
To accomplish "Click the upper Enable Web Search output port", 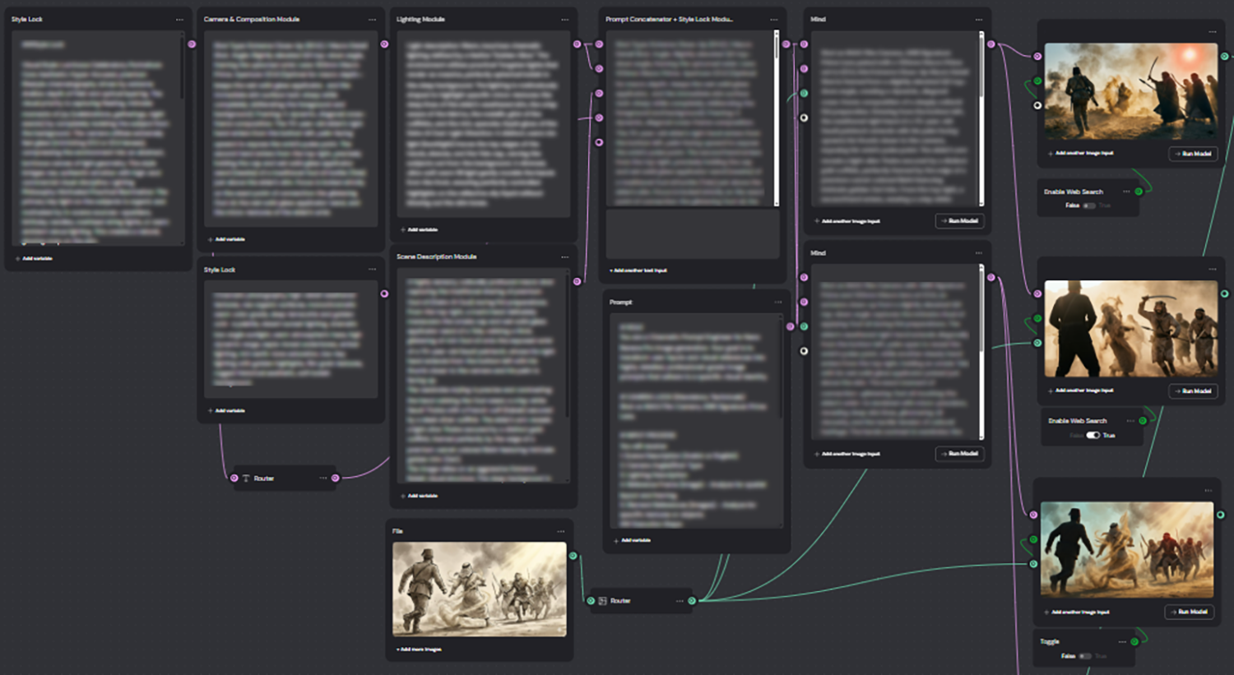I will coord(1139,192).
